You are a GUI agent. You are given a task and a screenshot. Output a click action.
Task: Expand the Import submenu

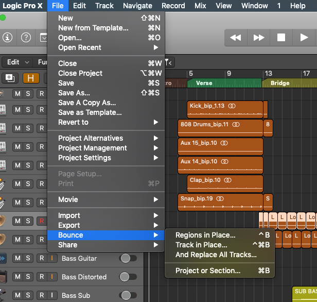105,215
